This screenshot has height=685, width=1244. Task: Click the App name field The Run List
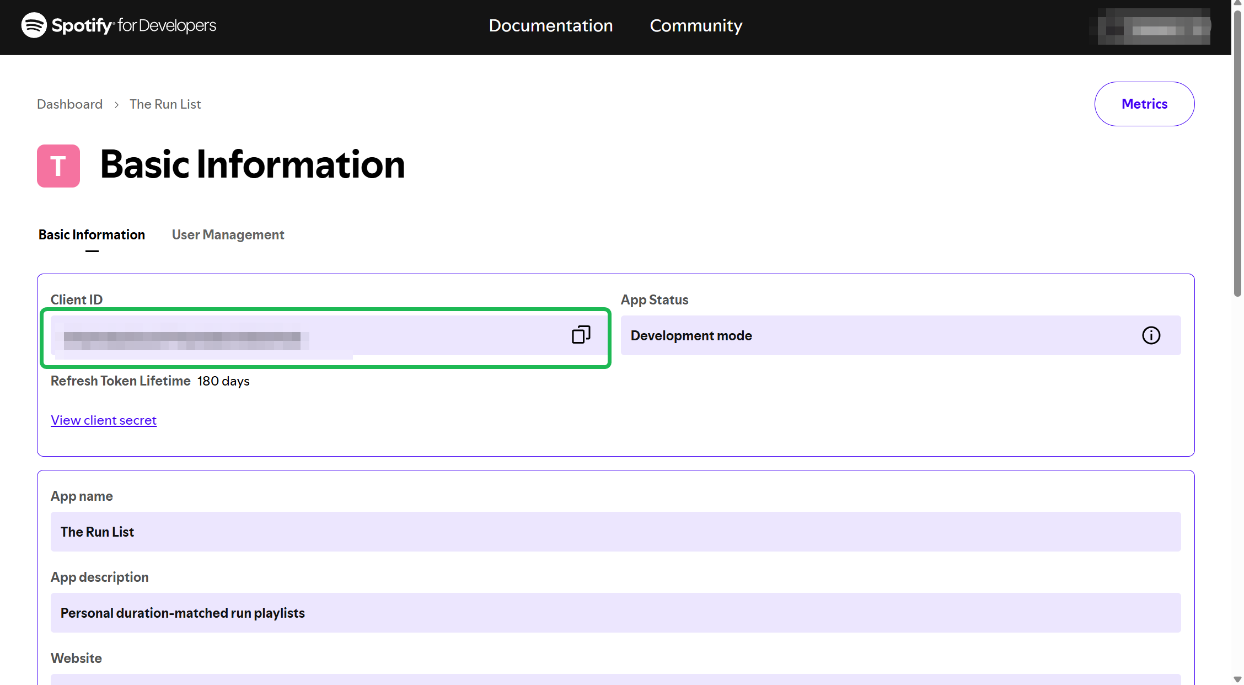[x=615, y=532]
